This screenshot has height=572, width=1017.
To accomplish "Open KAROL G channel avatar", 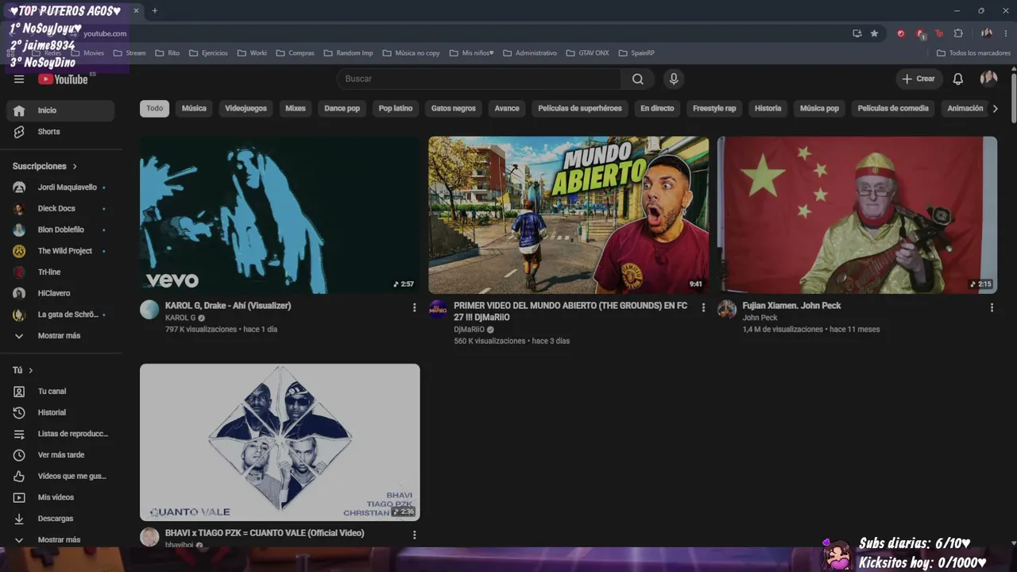I will click(149, 310).
